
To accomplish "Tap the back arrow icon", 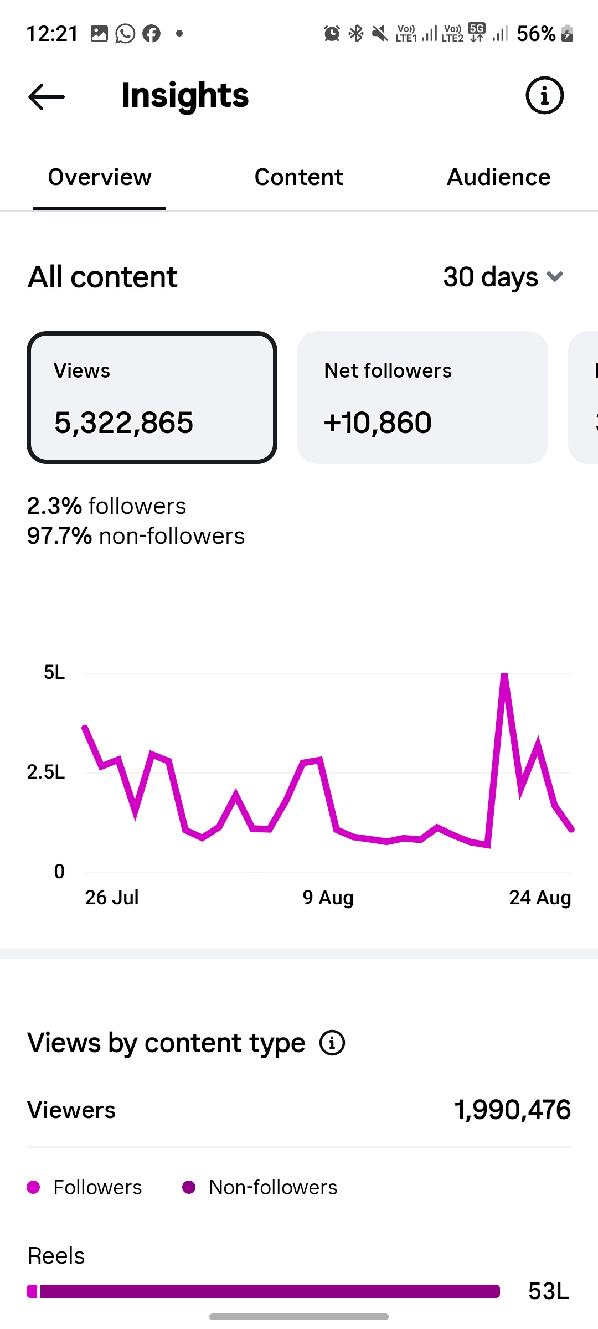I will (47, 97).
